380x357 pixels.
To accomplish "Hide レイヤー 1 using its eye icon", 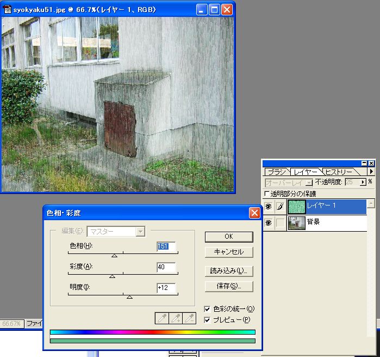I will 268,206.
